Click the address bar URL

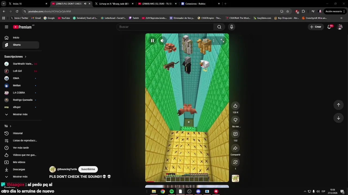click(x=49, y=11)
